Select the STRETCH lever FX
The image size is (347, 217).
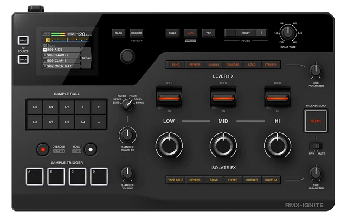click(x=271, y=65)
